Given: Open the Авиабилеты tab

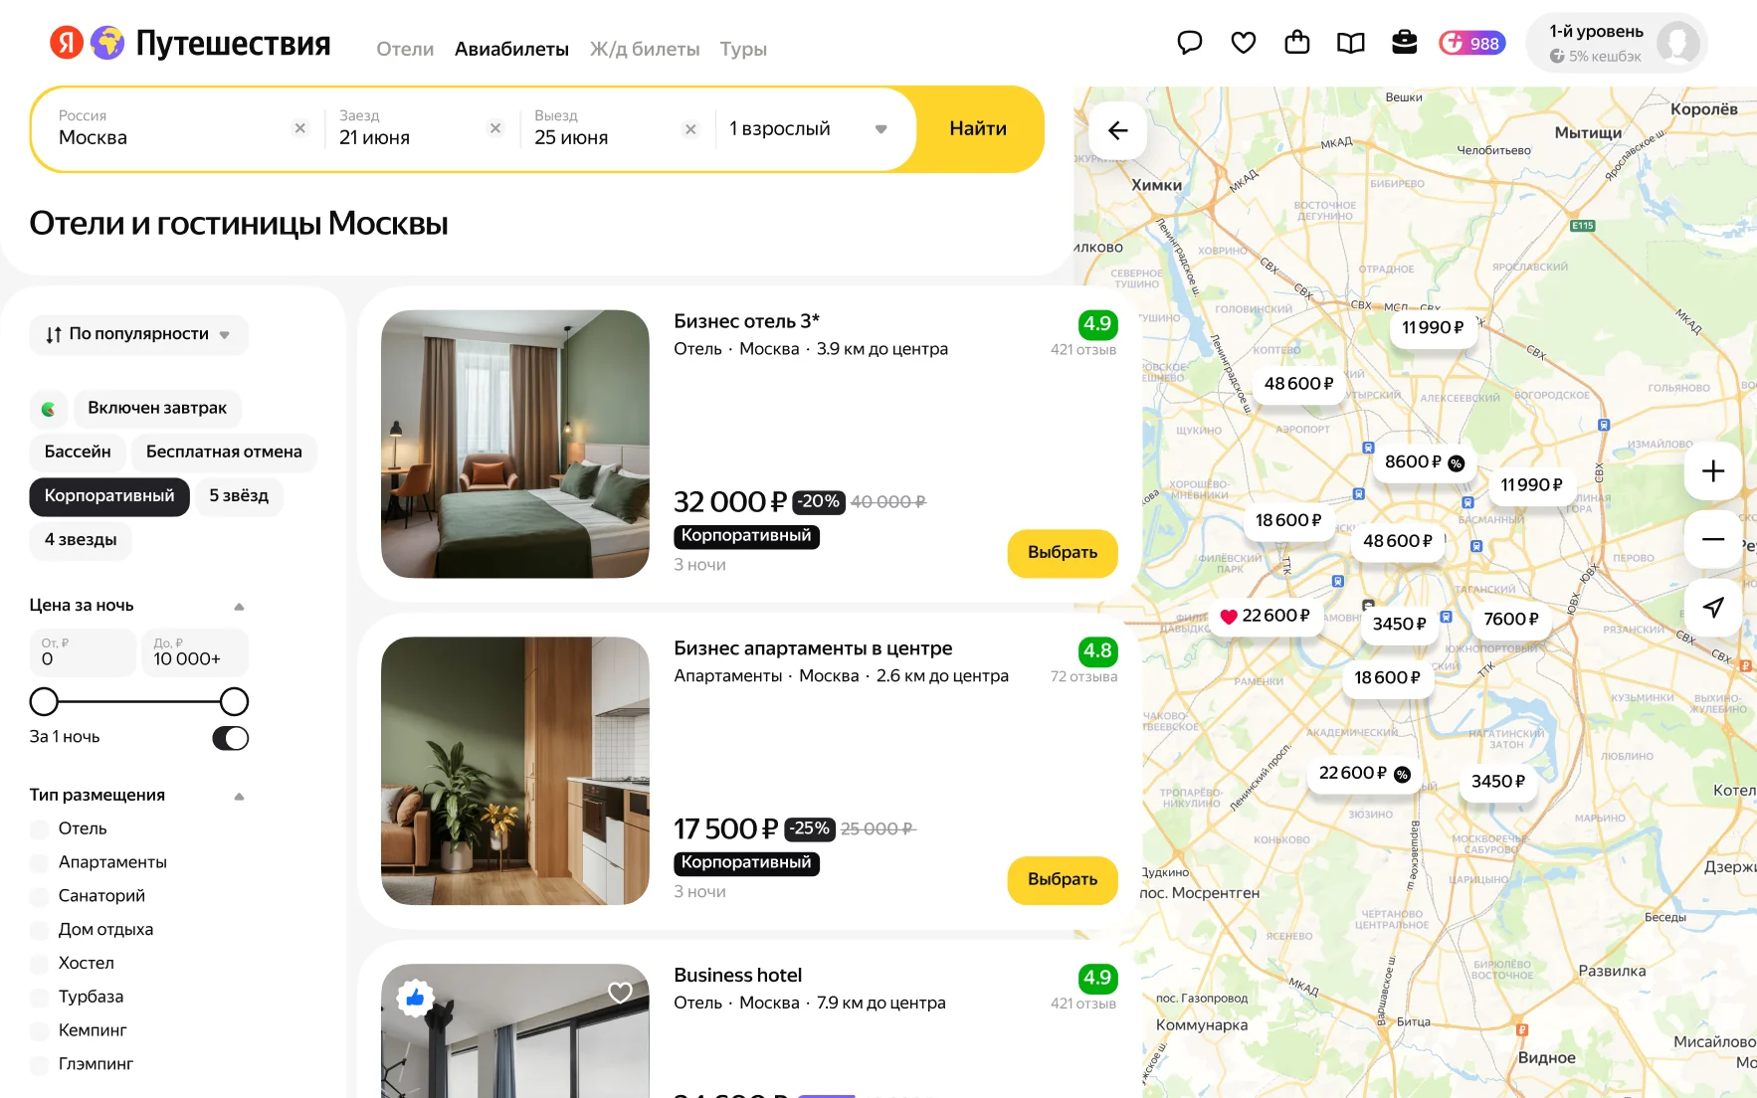Looking at the screenshot, I should tap(511, 49).
